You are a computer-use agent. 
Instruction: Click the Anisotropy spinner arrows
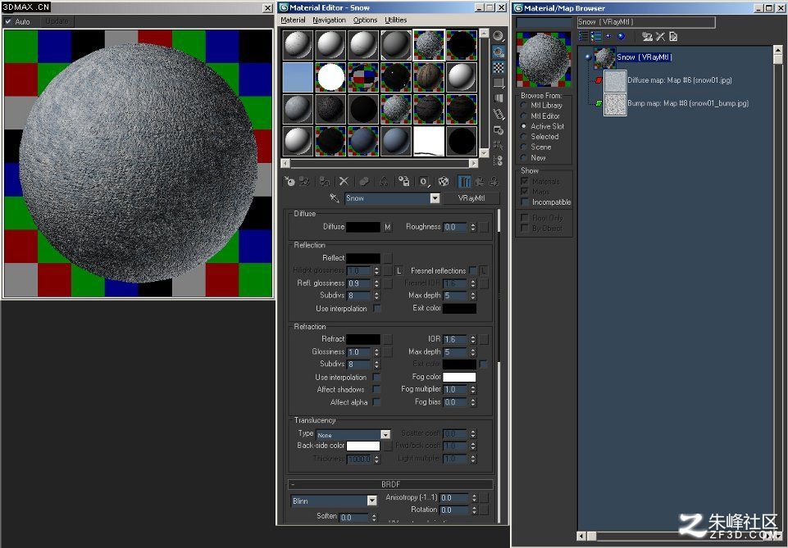(473, 498)
